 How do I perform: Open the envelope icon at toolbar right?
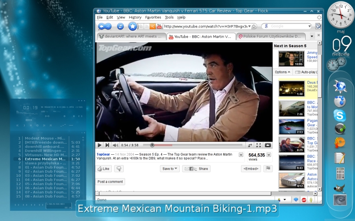click(318, 26)
